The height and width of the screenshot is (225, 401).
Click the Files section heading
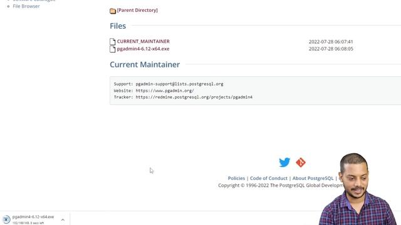point(118,26)
